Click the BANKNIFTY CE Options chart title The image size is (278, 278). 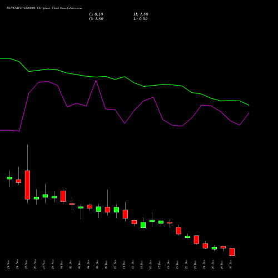44,8
